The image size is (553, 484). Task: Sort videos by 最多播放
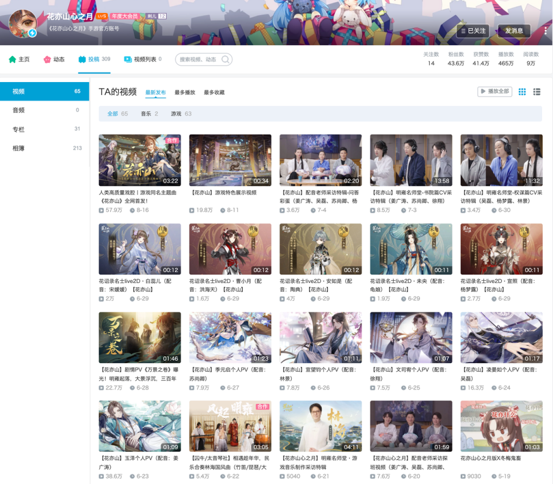pyautogui.click(x=185, y=92)
